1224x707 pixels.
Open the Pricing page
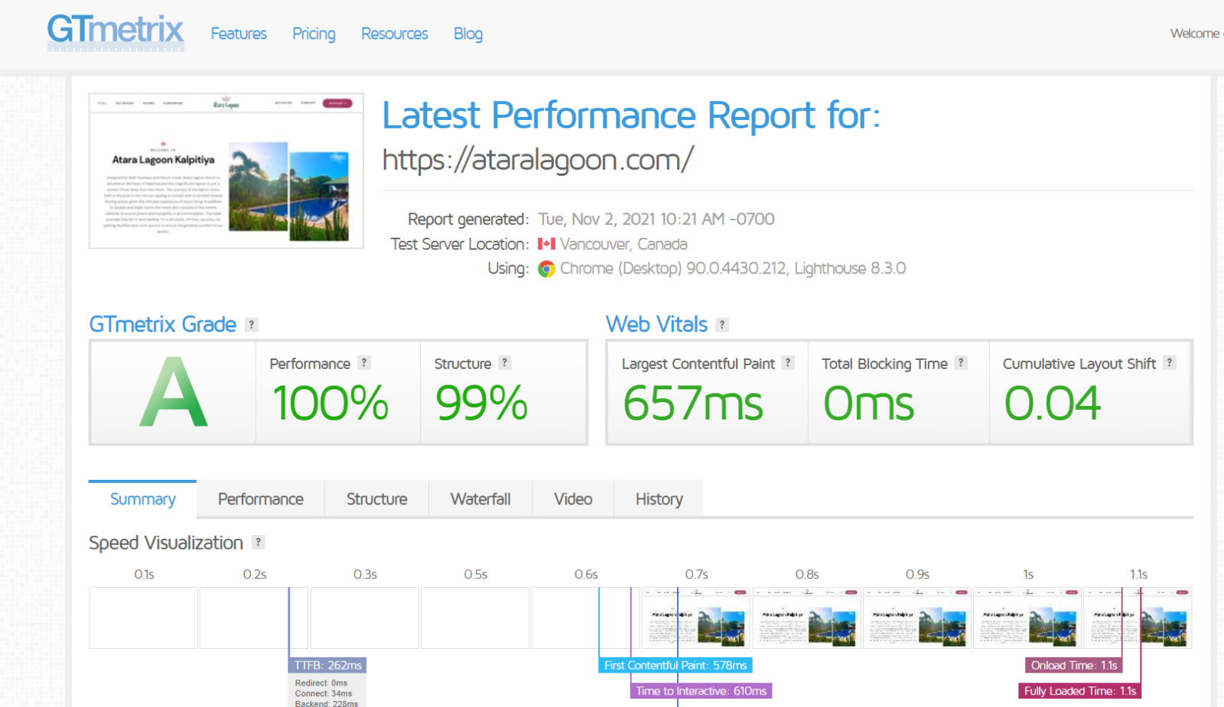tap(314, 34)
